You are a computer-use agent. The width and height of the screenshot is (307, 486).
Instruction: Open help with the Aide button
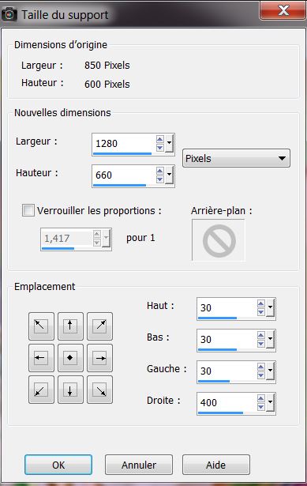(215, 465)
